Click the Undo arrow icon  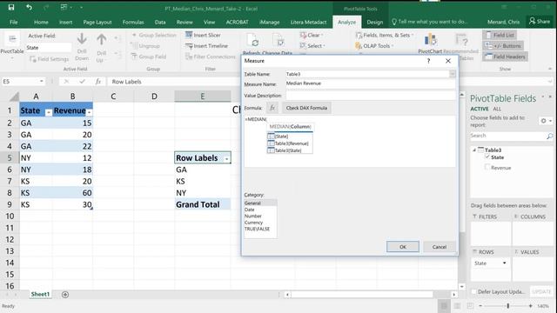click(x=29, y=7)
